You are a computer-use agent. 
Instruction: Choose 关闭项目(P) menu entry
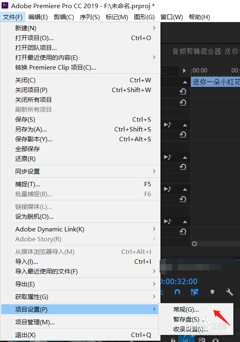(80, 90)
